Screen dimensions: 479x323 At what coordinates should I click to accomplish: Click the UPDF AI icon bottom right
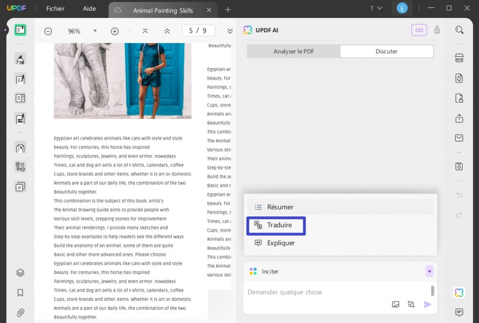[x=459, y=292]
